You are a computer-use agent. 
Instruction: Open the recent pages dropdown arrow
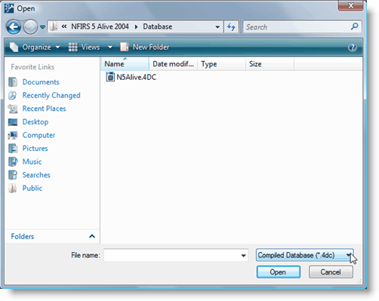[42, 27]
